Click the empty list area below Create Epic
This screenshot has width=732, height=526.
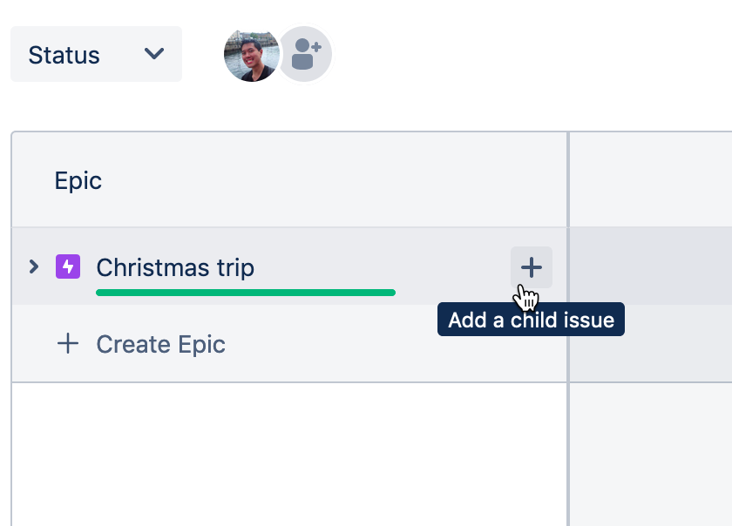click(288, 453)
